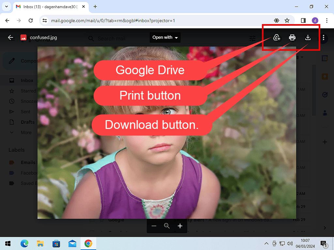
Task: Zoom out the image preview
Action: [x=154, y=226]
